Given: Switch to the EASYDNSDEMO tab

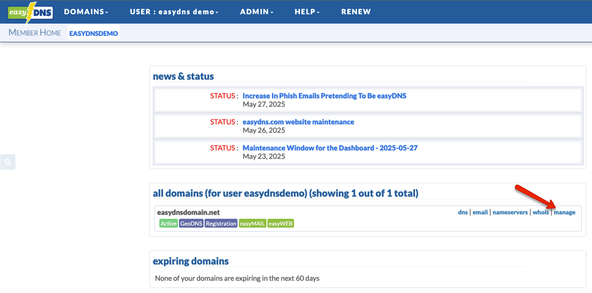Looking at the screenshot, I should click(x=93, y=33).
